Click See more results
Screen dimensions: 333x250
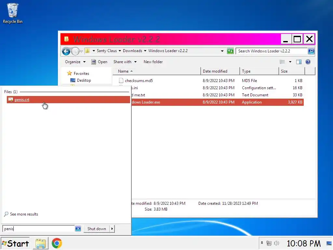(x=21, y=214)
